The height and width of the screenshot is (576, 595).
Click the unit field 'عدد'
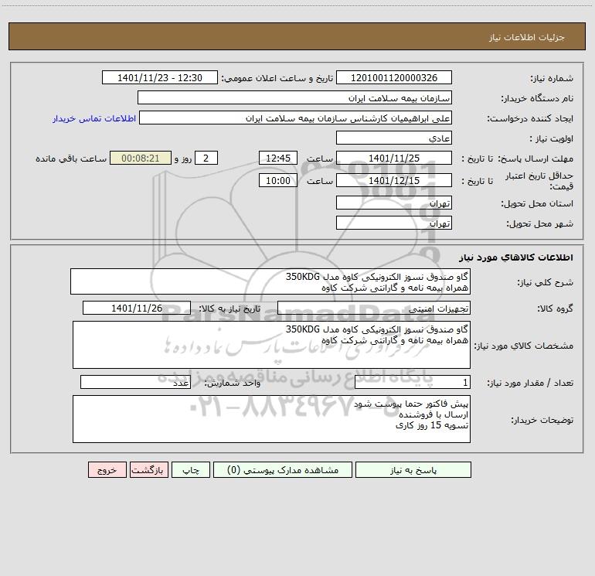click(x=135, y=382)
